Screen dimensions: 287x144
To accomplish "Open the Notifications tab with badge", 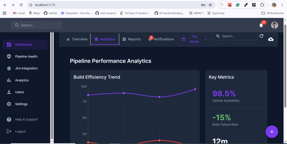I will [x=161, y=39].
